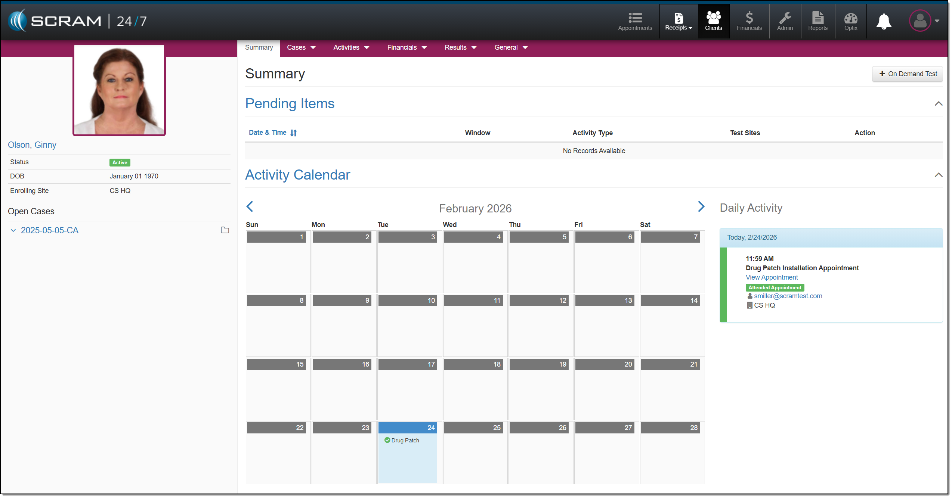Expand the Results dropdown menu
This screenshot has height=498, width=952.
tap(460, 47)
